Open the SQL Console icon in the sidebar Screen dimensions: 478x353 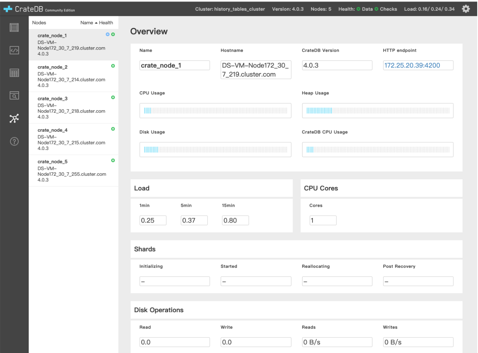(14, 50)
